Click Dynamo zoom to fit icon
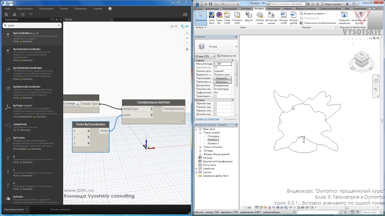The width and height of the screenshot is (385, 216). (187, 33)
